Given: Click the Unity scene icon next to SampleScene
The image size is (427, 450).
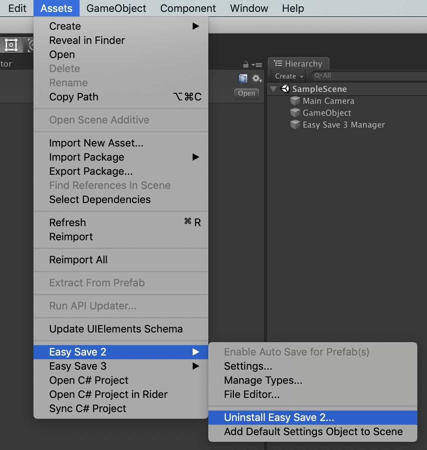Looking at the screenshot, I should pos(285,89).
